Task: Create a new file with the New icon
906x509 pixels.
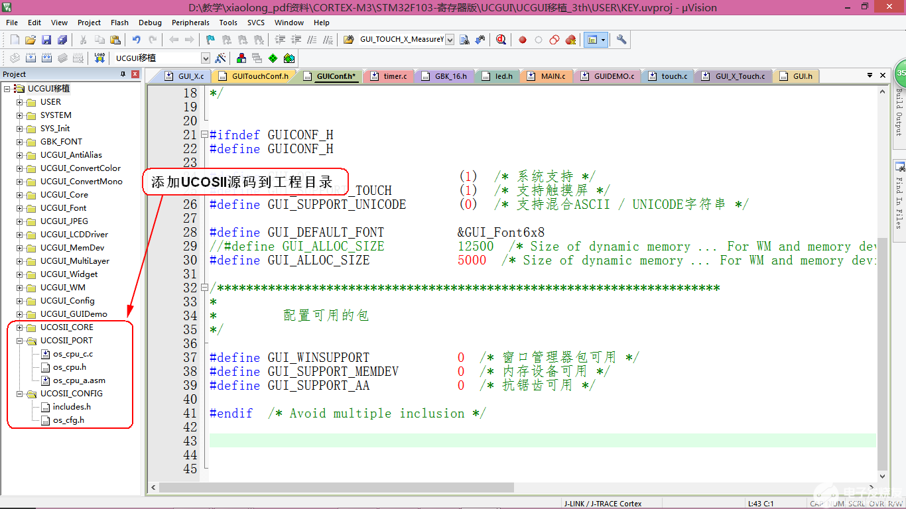Action: 15,40
